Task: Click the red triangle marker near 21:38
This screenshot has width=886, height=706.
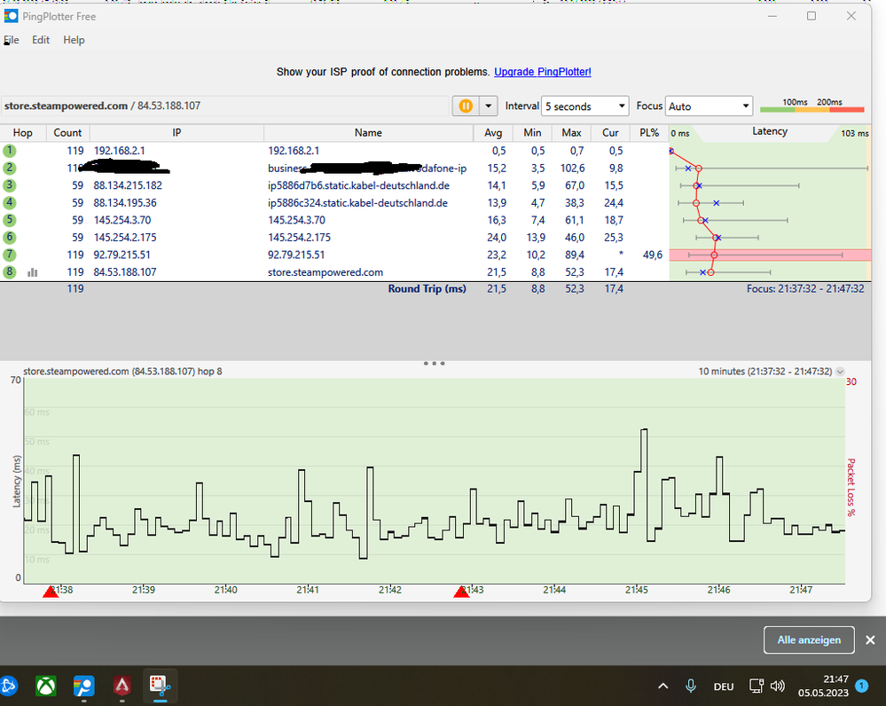Action: pyautogui.click(x=51, y=592)
